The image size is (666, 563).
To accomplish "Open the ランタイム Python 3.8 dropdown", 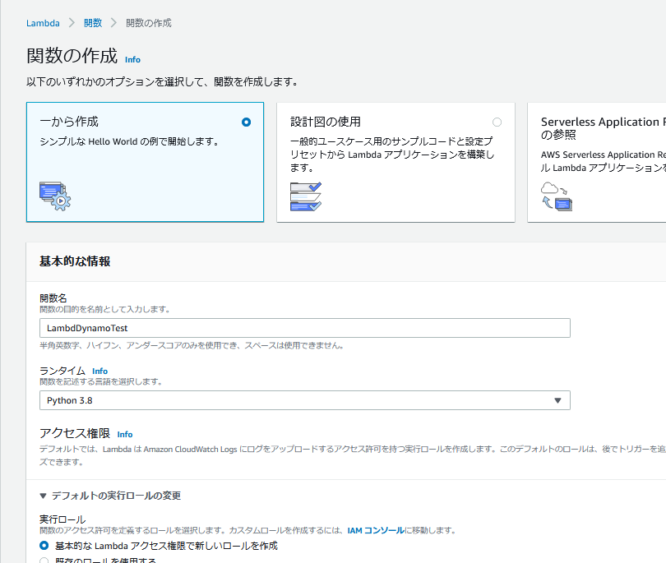I will point(304,400).
